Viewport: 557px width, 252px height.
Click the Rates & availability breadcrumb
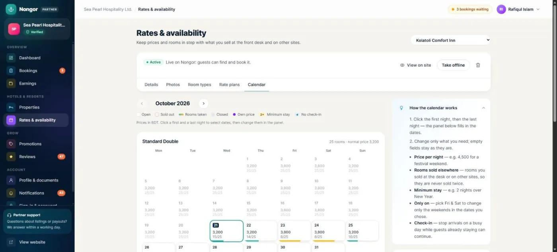pyautogui.click(x=156, y=9)
